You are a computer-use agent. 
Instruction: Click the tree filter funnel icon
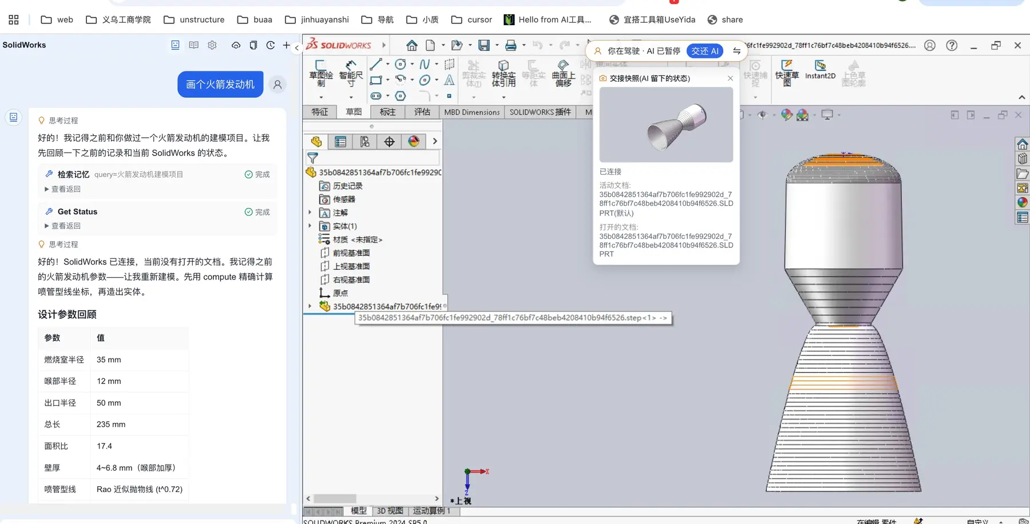(x=312, y=158)
